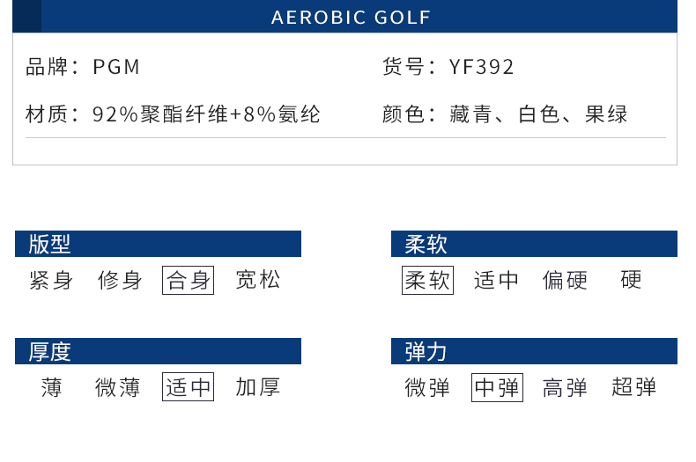Select the 紧身 fit option
Image resolution: width=696 pixels, height=462 pixels.
(x=51, y=280)
